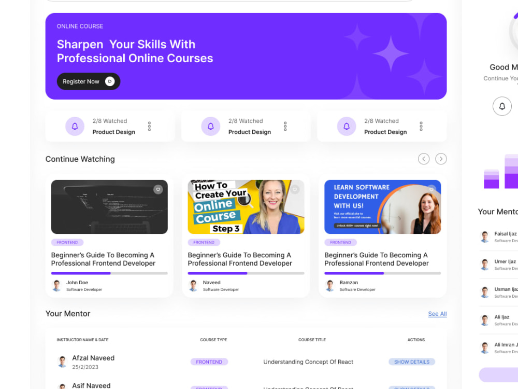Image resolution: width=518 pixels, height=389 pixels.
Task: Click Usman Ijaz's avatar in sidebar
Action: [485, 293]
